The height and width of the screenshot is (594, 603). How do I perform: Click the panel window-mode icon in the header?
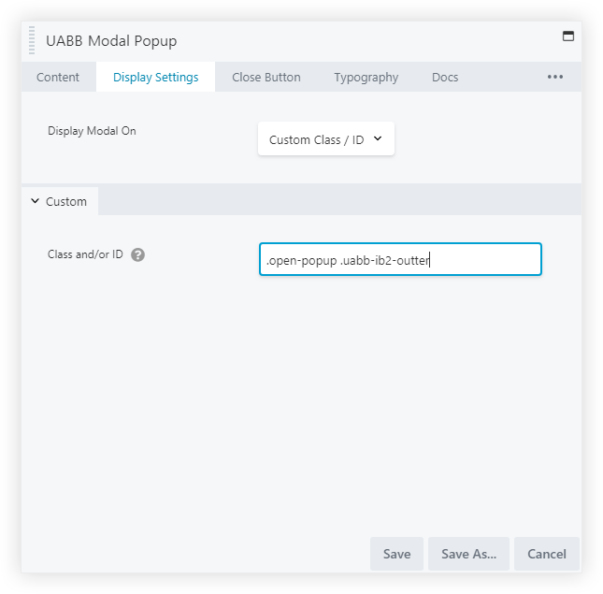[567, 36]
